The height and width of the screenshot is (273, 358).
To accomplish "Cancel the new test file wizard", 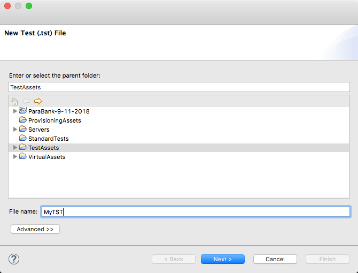I will (x=275, y=259).
